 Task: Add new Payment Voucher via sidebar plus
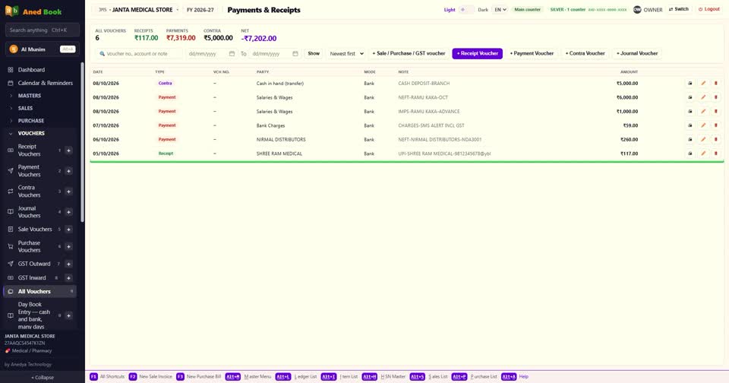(x=68, y=171)
